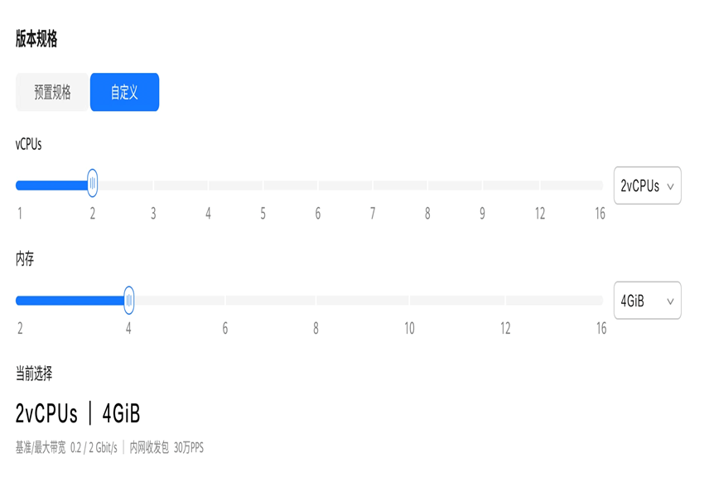
Task: Set memory slider to mark 16
Action: (600, 301)
